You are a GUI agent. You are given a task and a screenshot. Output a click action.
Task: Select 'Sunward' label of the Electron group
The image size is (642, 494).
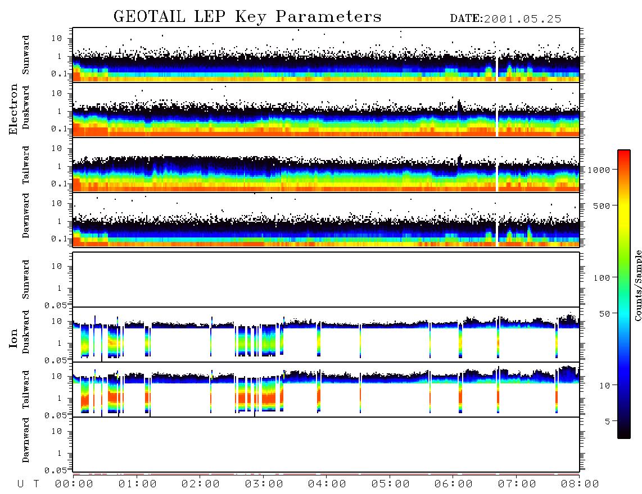pos(26,55)
